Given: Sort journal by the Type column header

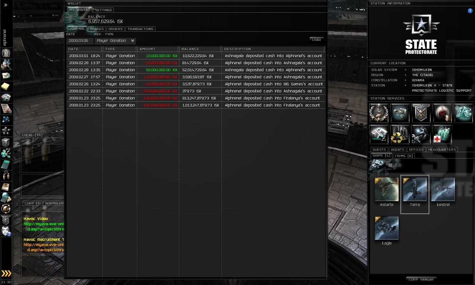Looking at the screenshot, I should point(120,49).
